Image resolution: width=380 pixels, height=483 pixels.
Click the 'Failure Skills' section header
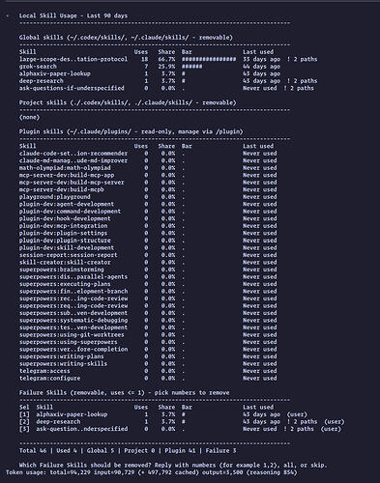pos(124,393)
